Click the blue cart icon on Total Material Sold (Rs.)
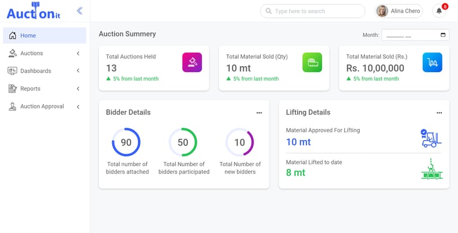Image resolution: width=458 pixels, height=233 pixels. 432,62
